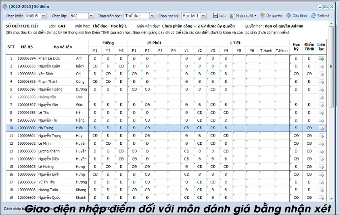339x215 pixels.
Task: Click Liên lạc icon for Nguyễn Xuân Bách
Action: 321,66
